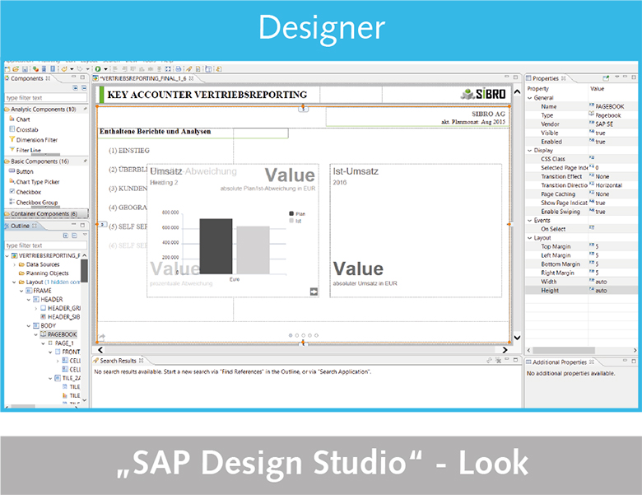This screenshot has height=495, width=642.
Task: Open the Outline view menu dropdown
Action: (x=85, y=235)
